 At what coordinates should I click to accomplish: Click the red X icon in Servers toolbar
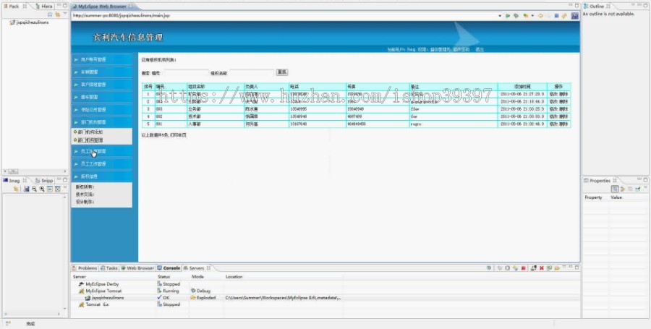541,268
